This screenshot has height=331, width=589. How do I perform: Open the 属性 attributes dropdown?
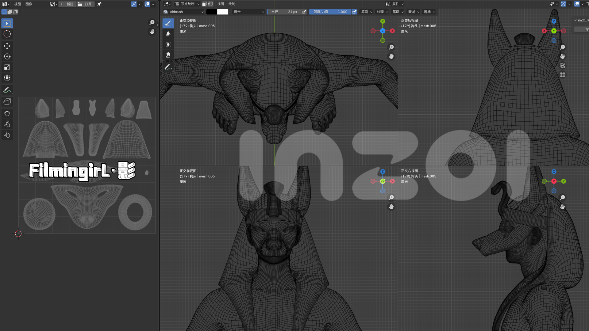[395, 4]
